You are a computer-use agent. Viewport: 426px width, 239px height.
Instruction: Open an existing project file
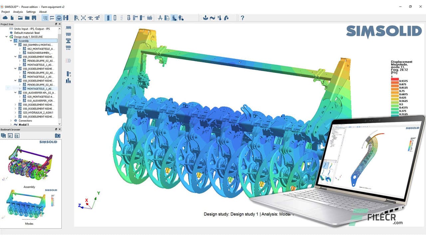[x=20, y=18]
